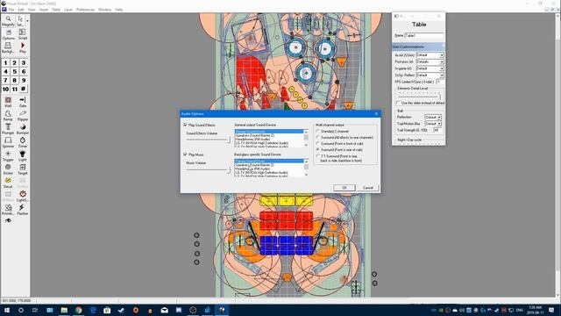Open the In-game AO dropdown
Screen dimensions: 561x316
(x=430, y=68)
